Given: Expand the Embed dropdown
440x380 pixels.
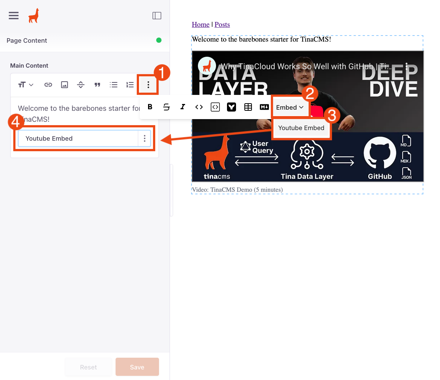Looking at the screenshot, I should click(x=290, y=107).
